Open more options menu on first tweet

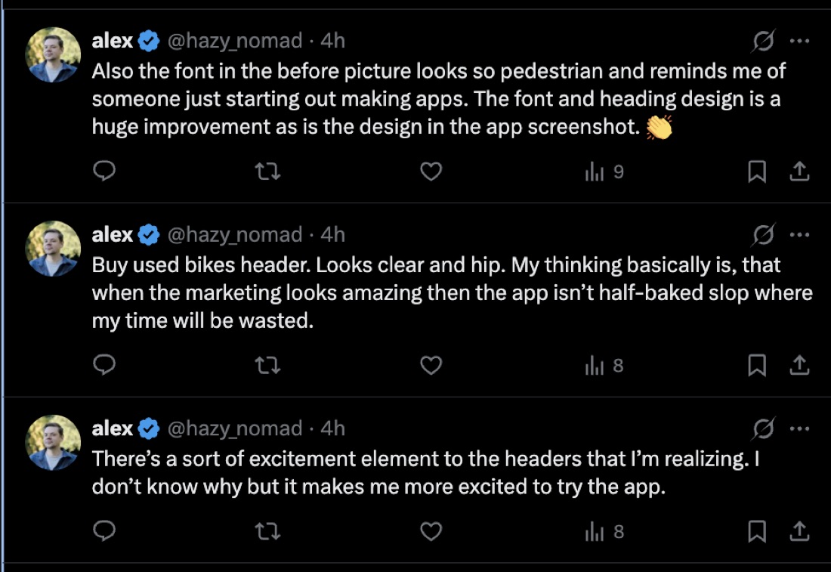799,41
